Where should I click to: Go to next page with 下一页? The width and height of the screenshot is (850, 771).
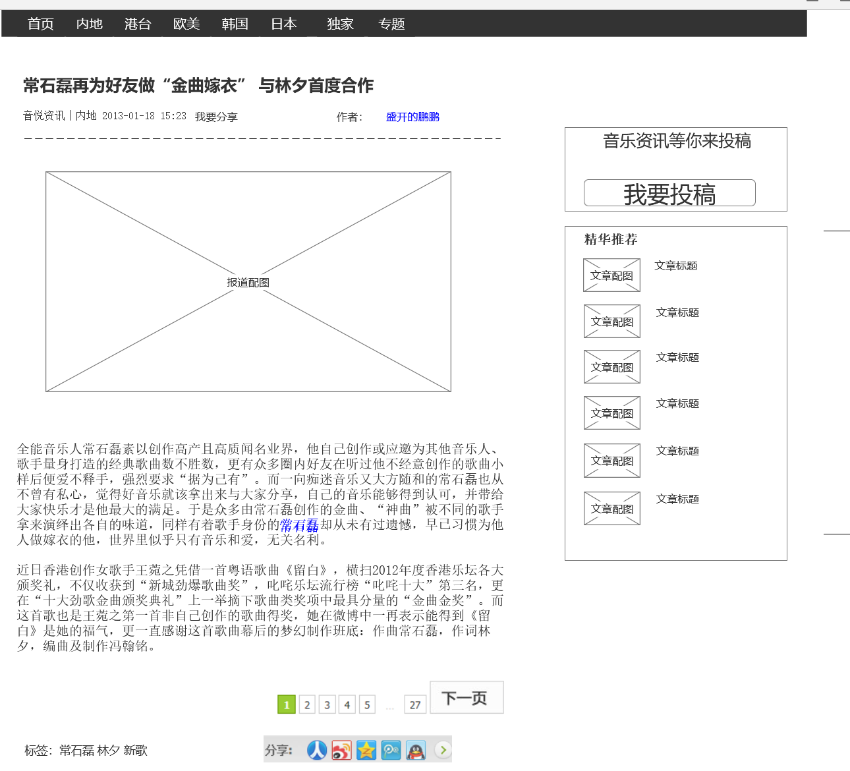(x=467, y=697)
